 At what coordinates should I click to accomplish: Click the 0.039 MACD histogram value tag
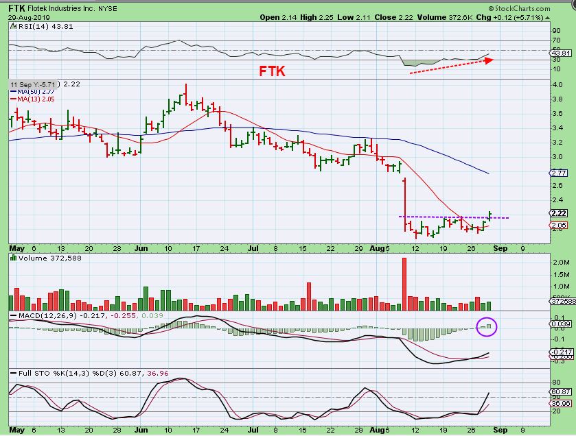coord(561,324)
